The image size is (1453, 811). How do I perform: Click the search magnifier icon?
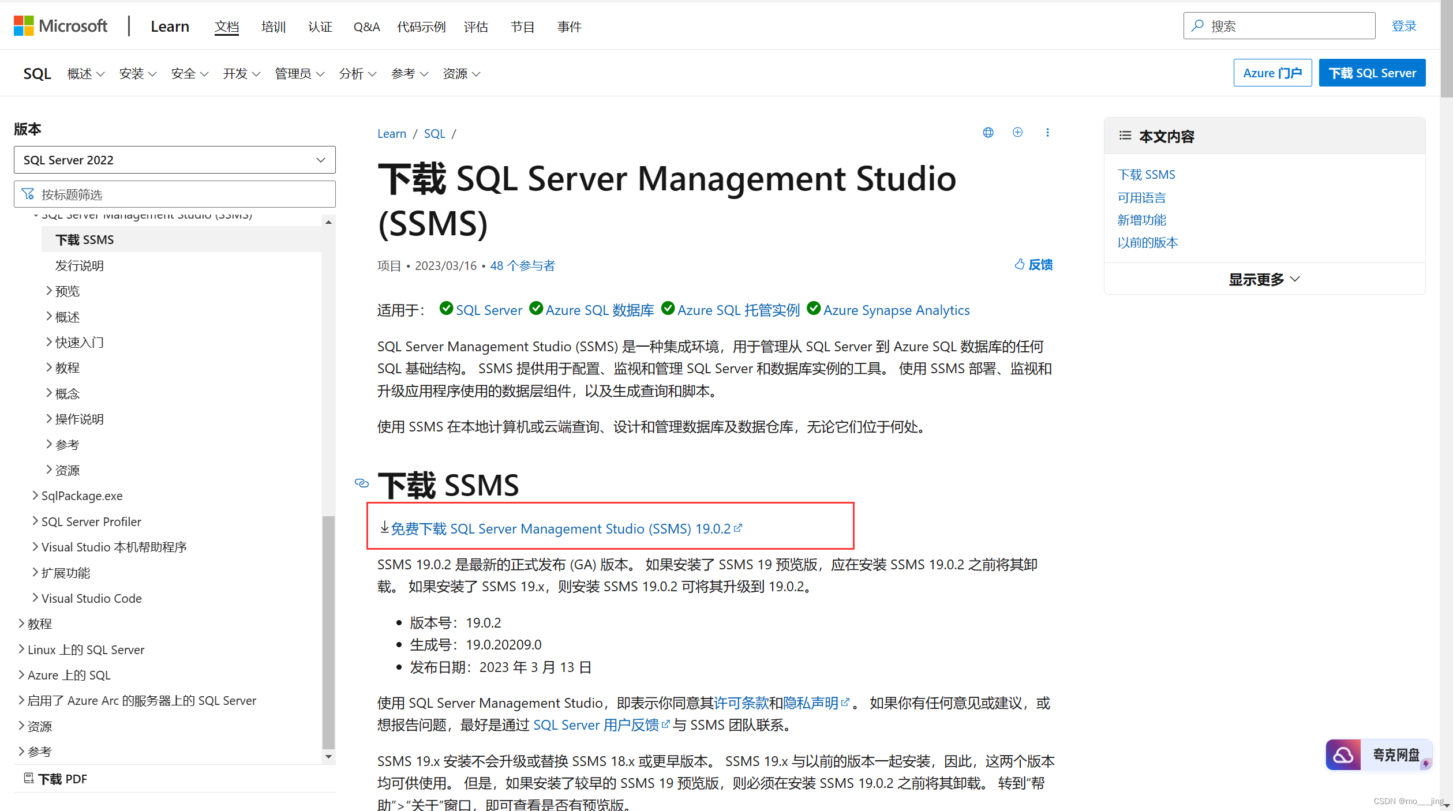pyautogui.click(x=1198, y=25)
